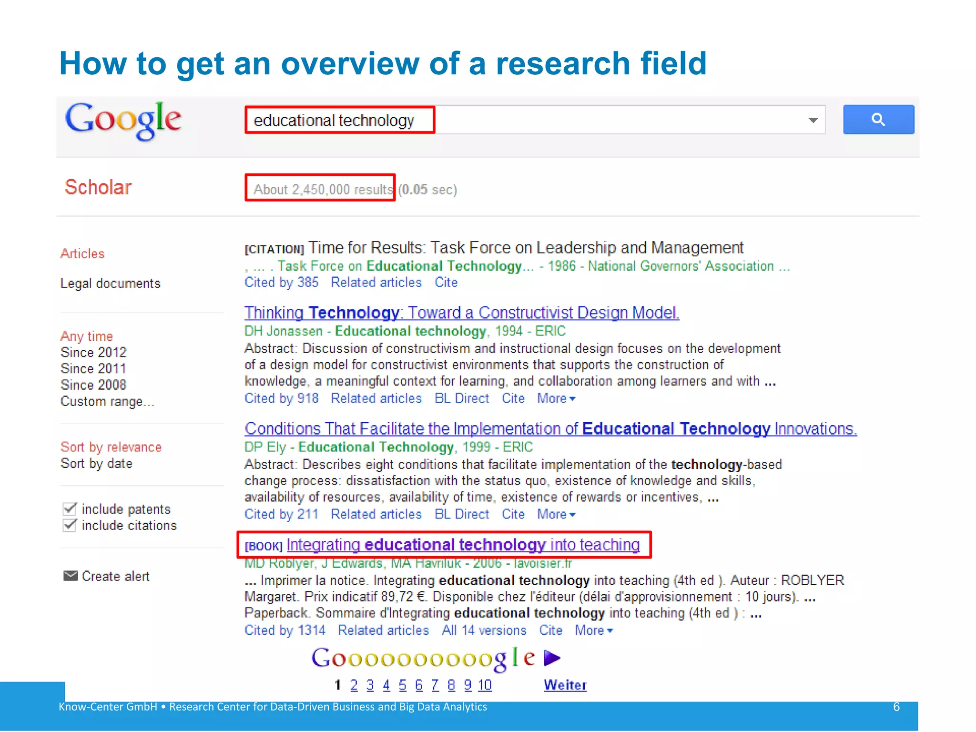The height and width of the screenshot is (732, 976).
Task: Choose Sort by date
Action: point(96,463)
